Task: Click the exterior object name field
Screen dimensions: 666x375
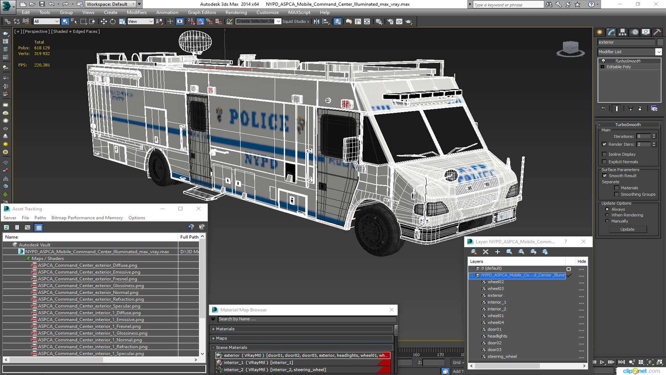Action: coord(626,42)
